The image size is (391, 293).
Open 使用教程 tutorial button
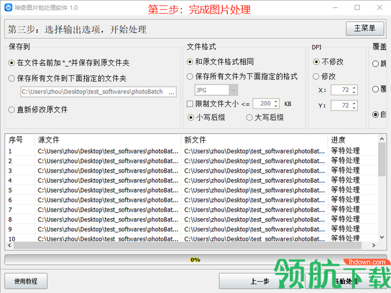coord(26,281)
